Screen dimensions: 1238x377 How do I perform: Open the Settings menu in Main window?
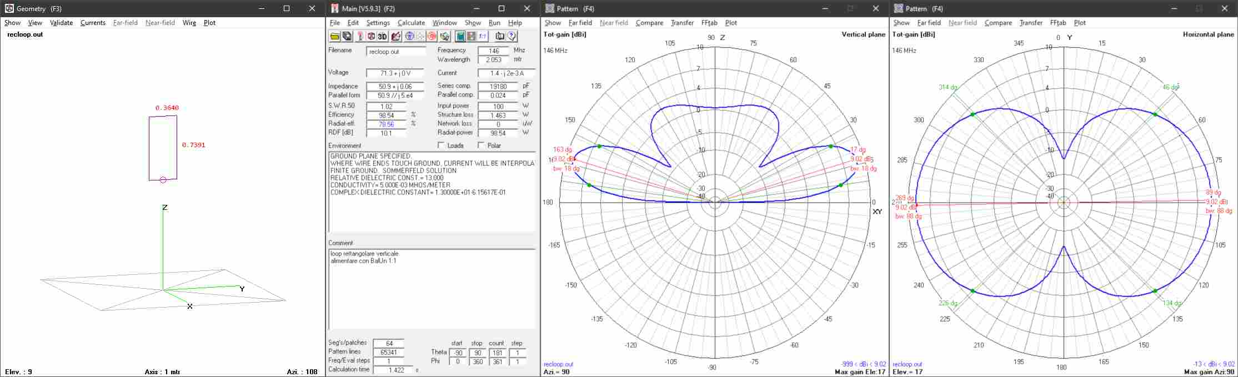click(378, 23)
